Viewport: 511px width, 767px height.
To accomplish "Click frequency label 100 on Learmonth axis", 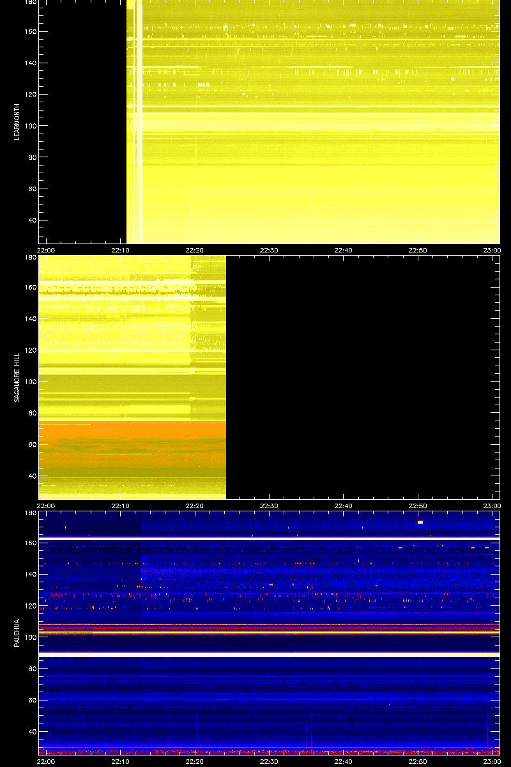I will (x=30, y=126).
